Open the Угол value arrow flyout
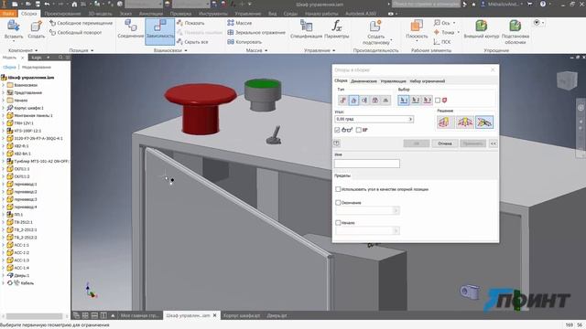Viewport: 586px width, 329px height. pyautogui.click(x=410, y=120)
